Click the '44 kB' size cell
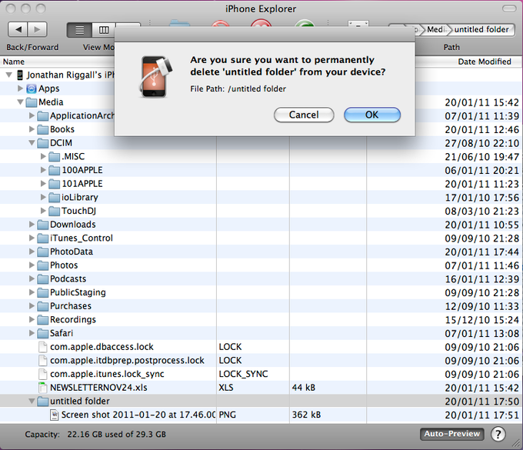 click(x=304, y=387)
